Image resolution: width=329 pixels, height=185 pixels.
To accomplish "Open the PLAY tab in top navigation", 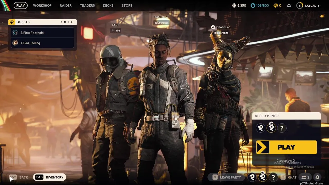I will tap(21, 5).
